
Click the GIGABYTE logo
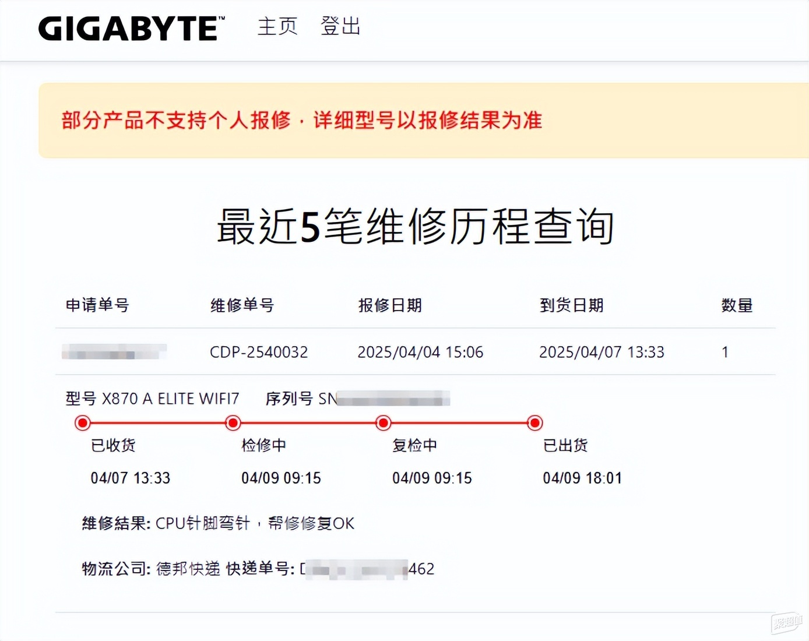(131, 29)
